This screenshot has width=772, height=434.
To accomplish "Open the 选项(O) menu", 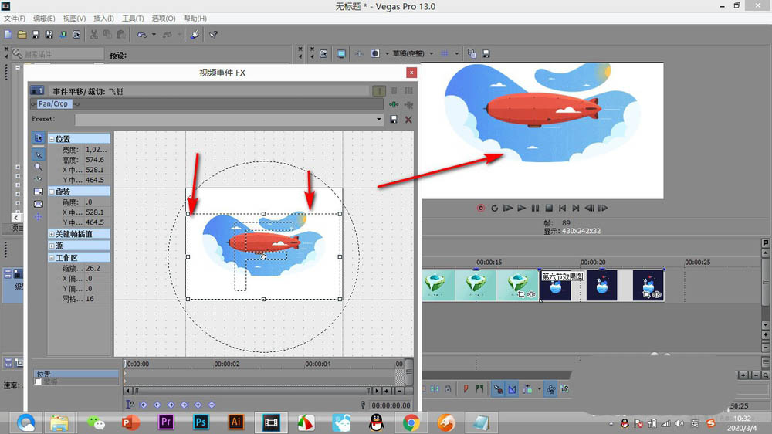I will point(164,19).
